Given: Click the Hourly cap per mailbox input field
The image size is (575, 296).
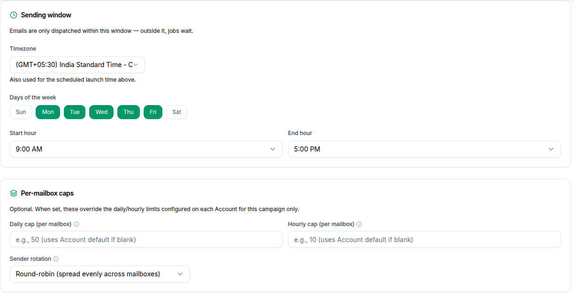Looking at the screenshot, I should (x=424, y=239).
